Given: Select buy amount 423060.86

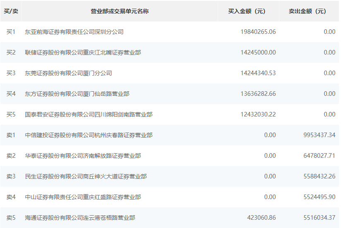Looking at the screenshot, I should click(x=262, y=218).
